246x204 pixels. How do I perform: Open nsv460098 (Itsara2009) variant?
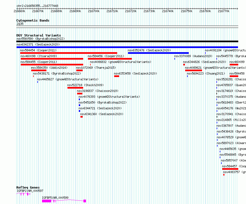click(x=39, y=56)
